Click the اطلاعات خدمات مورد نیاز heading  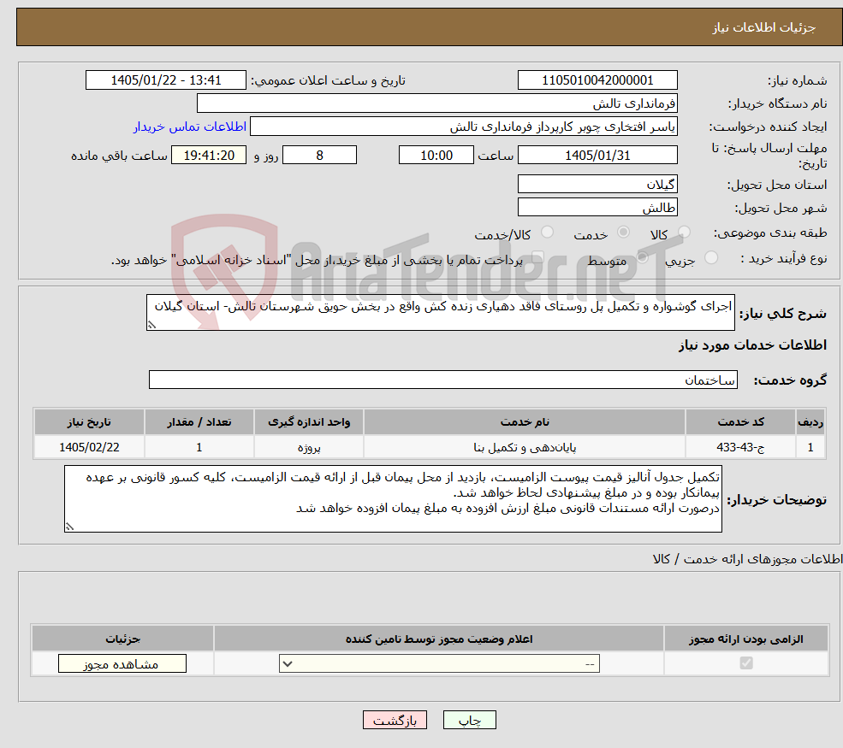pyautogui.click(x=752, y=345)
